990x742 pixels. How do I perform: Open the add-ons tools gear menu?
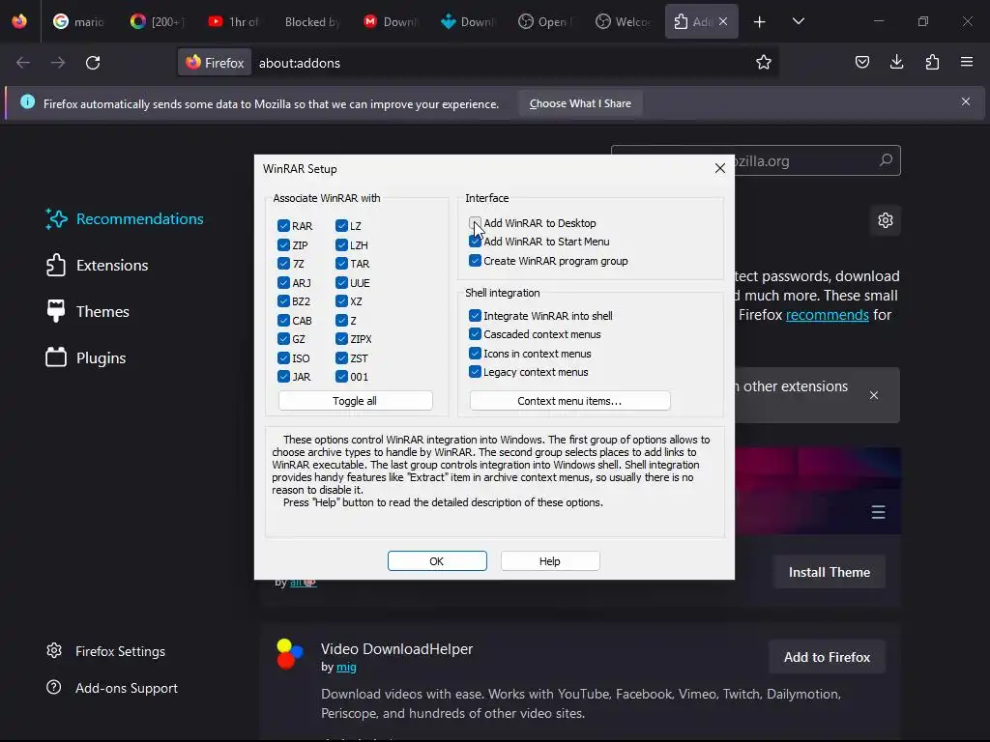[x=886, y=220]
